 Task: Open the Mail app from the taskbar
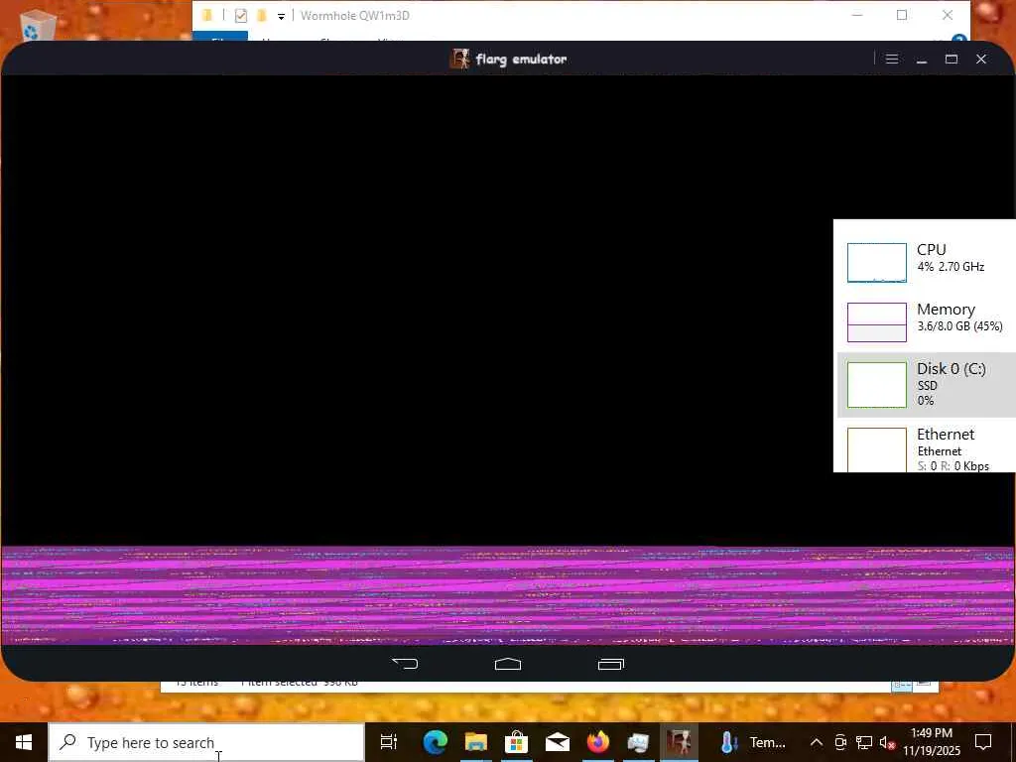point(558,742)
